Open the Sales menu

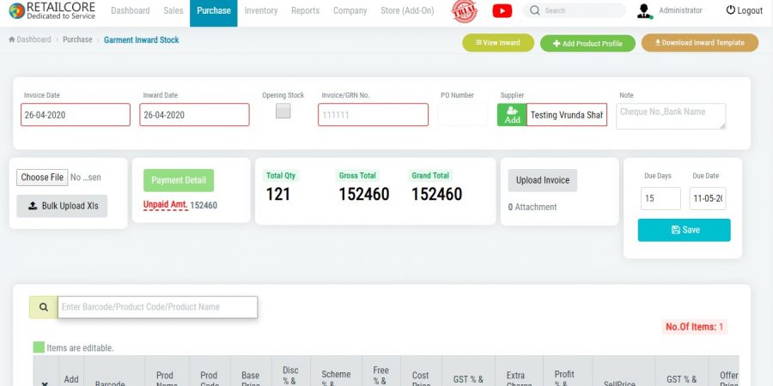point(173,10)
